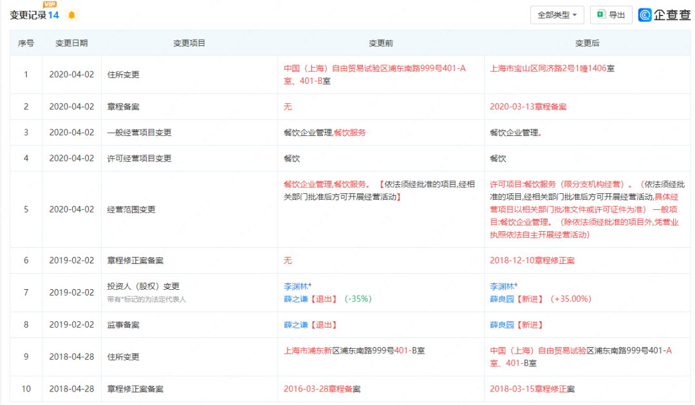
Task: Click the bell notification icon beside 变更记录
Action: pos(71,15)
